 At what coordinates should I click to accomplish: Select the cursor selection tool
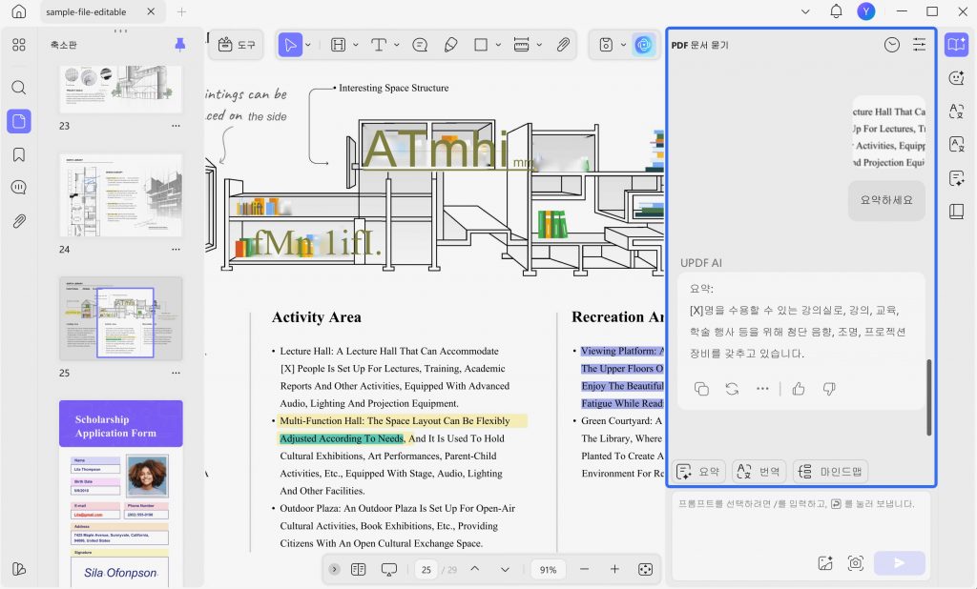pos(290,45)
